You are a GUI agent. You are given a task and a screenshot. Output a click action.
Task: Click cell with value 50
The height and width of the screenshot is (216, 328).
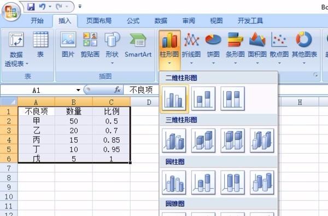coord(74,121)
